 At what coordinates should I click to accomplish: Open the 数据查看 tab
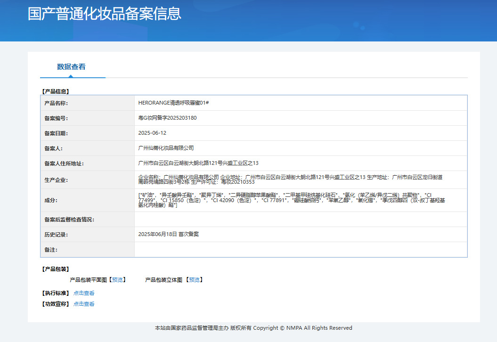[x=71, y=67]
